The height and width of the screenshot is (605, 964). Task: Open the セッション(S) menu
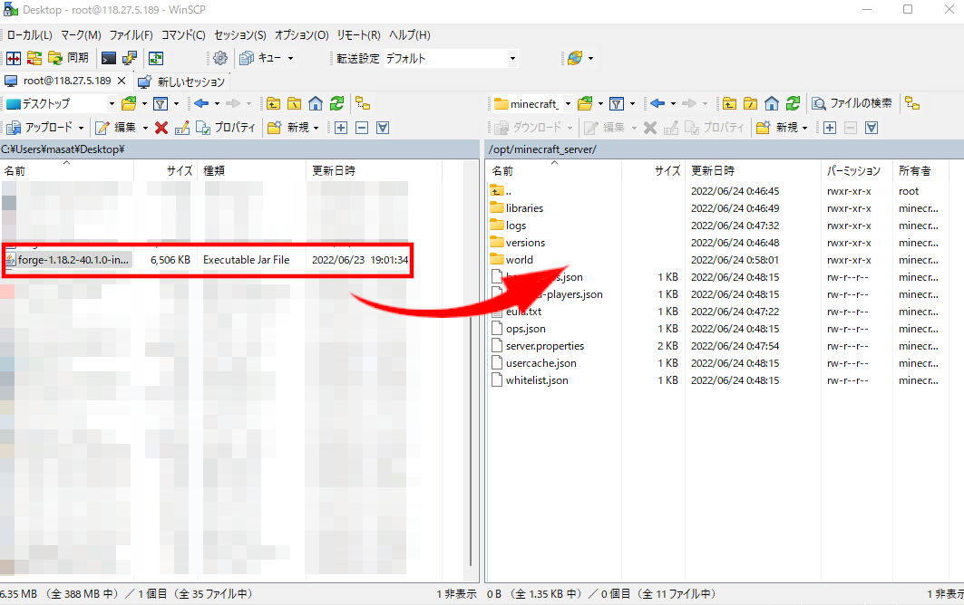point(239,35)
